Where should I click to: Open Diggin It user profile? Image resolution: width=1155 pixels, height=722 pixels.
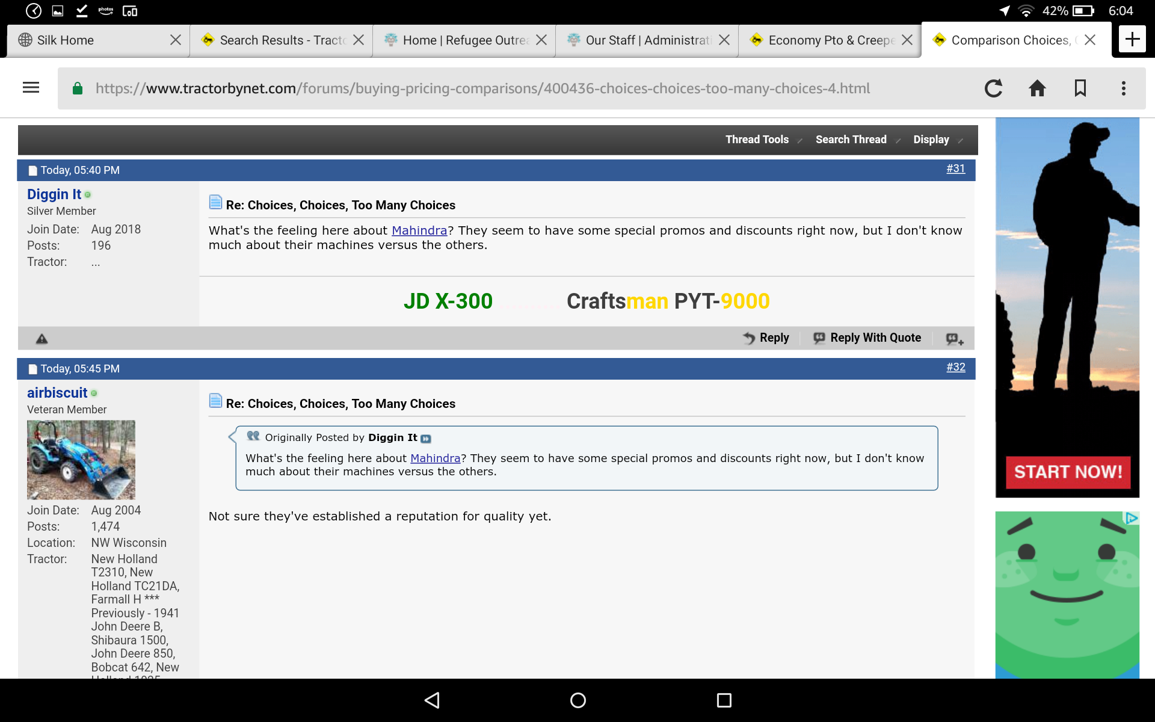pos(54,194)
